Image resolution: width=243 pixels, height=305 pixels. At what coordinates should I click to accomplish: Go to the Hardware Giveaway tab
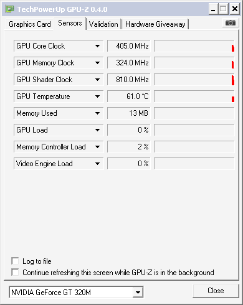tap(155, 24)
